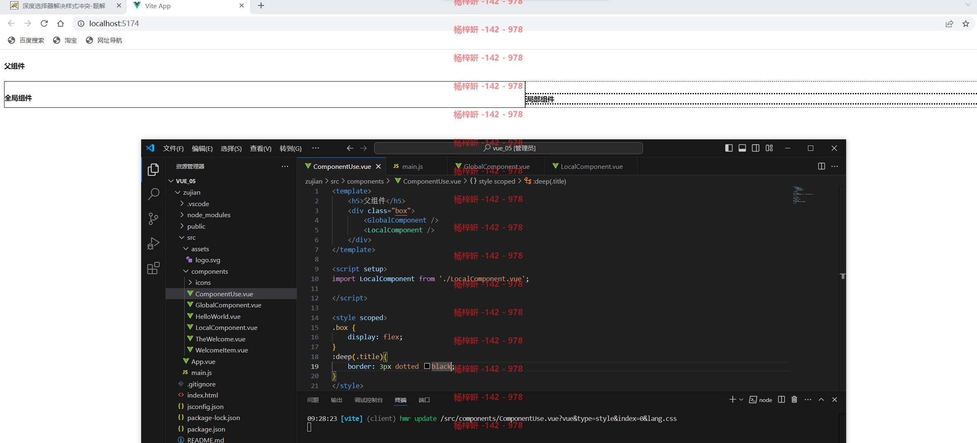The height and width of the screenshot is (443, 977).
Task: Switch to the LocalComponent.vue editor tab
Action: pos(591,166)
